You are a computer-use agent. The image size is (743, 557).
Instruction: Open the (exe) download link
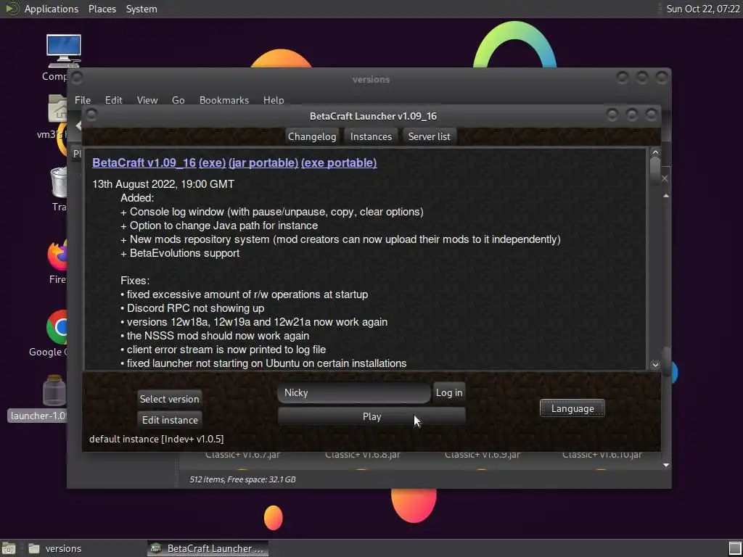click(213, 162)
